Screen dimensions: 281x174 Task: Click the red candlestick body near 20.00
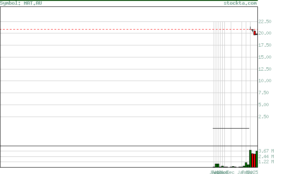(255, 33)
